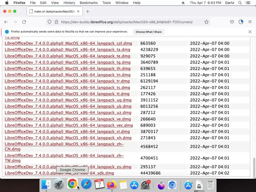
Task: Open the menu bar control list icon
Action: click(248, 3)
